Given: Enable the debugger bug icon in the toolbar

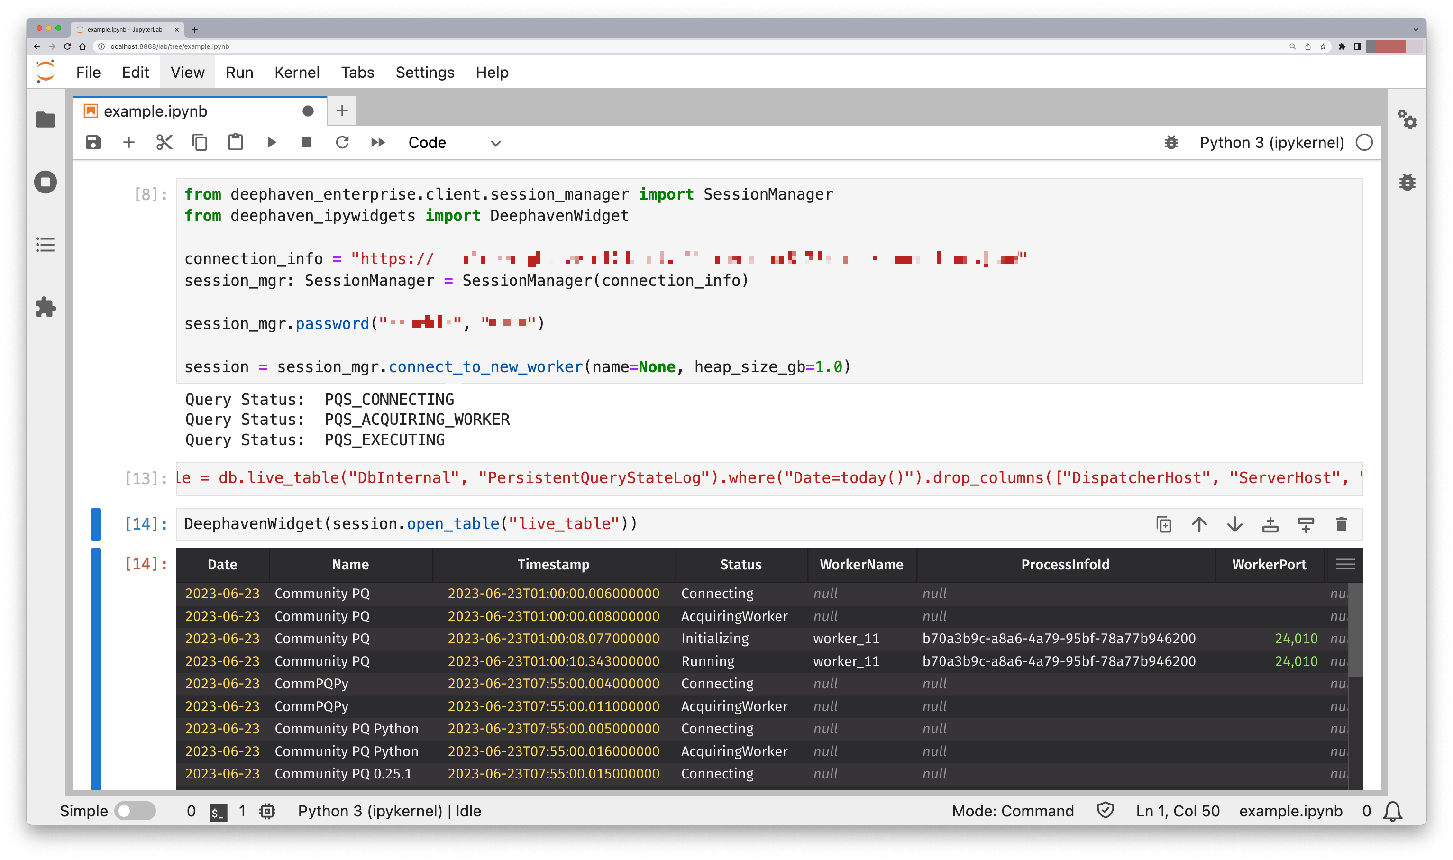Looking at the screenshot, I should (x=1171, y=143).
